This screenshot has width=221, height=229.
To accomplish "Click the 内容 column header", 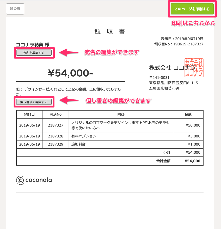I will point(121,115).
